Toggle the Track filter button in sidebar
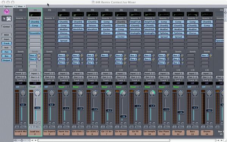This screenshot has height=142, width=227. point(6,43)
